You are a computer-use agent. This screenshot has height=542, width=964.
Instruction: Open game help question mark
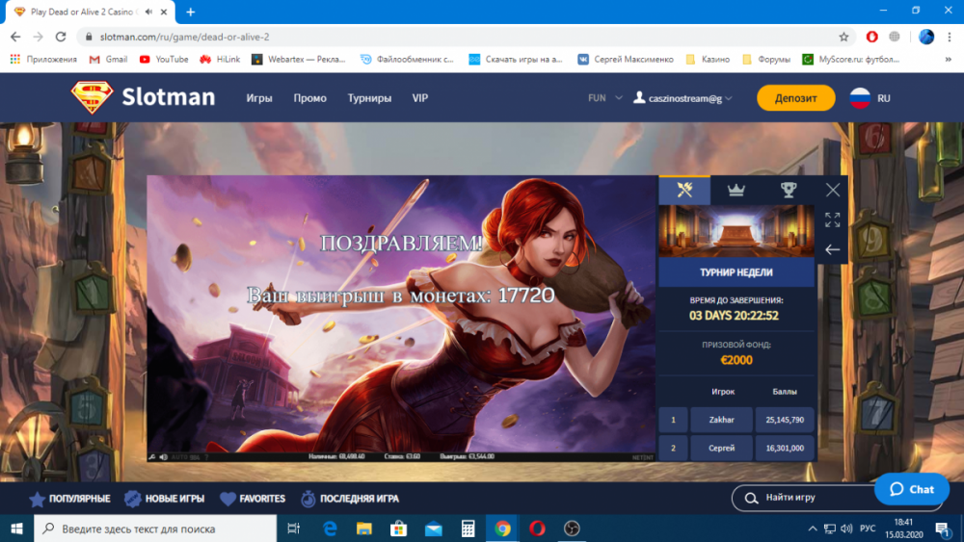[206, 456]
